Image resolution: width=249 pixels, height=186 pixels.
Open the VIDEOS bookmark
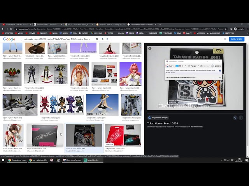tap(19, 33)
